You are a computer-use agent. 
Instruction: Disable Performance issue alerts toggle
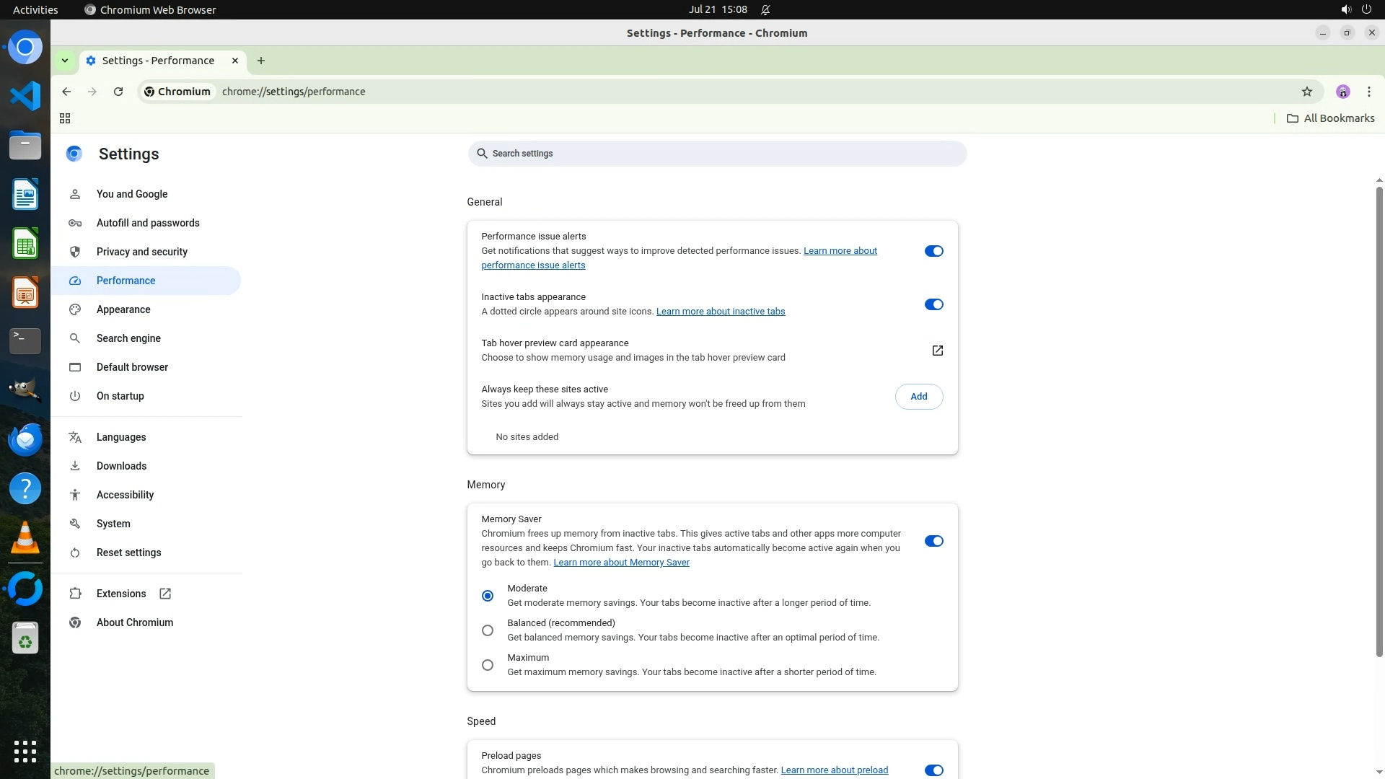[933, 251]
